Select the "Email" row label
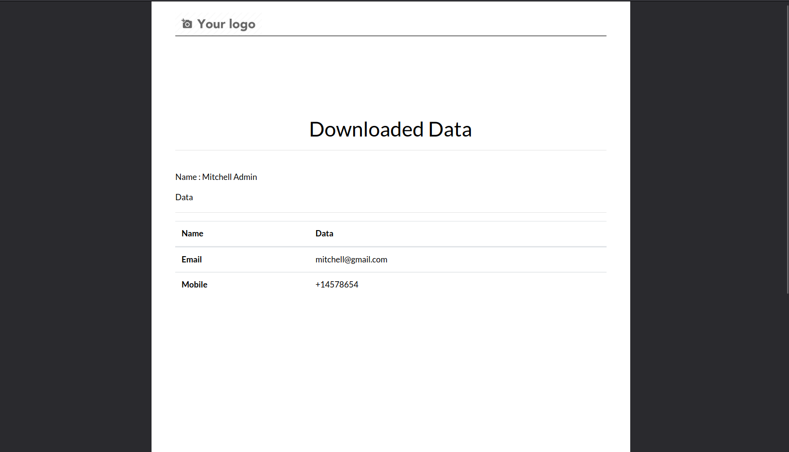This screenshot has width=789, height=452. coord(192,260)
